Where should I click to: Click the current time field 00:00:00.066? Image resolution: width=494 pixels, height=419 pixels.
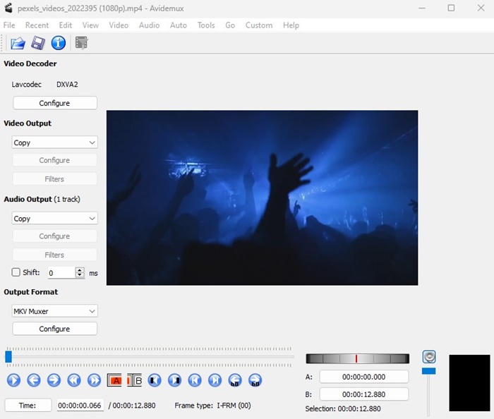(x=80, y=405)
